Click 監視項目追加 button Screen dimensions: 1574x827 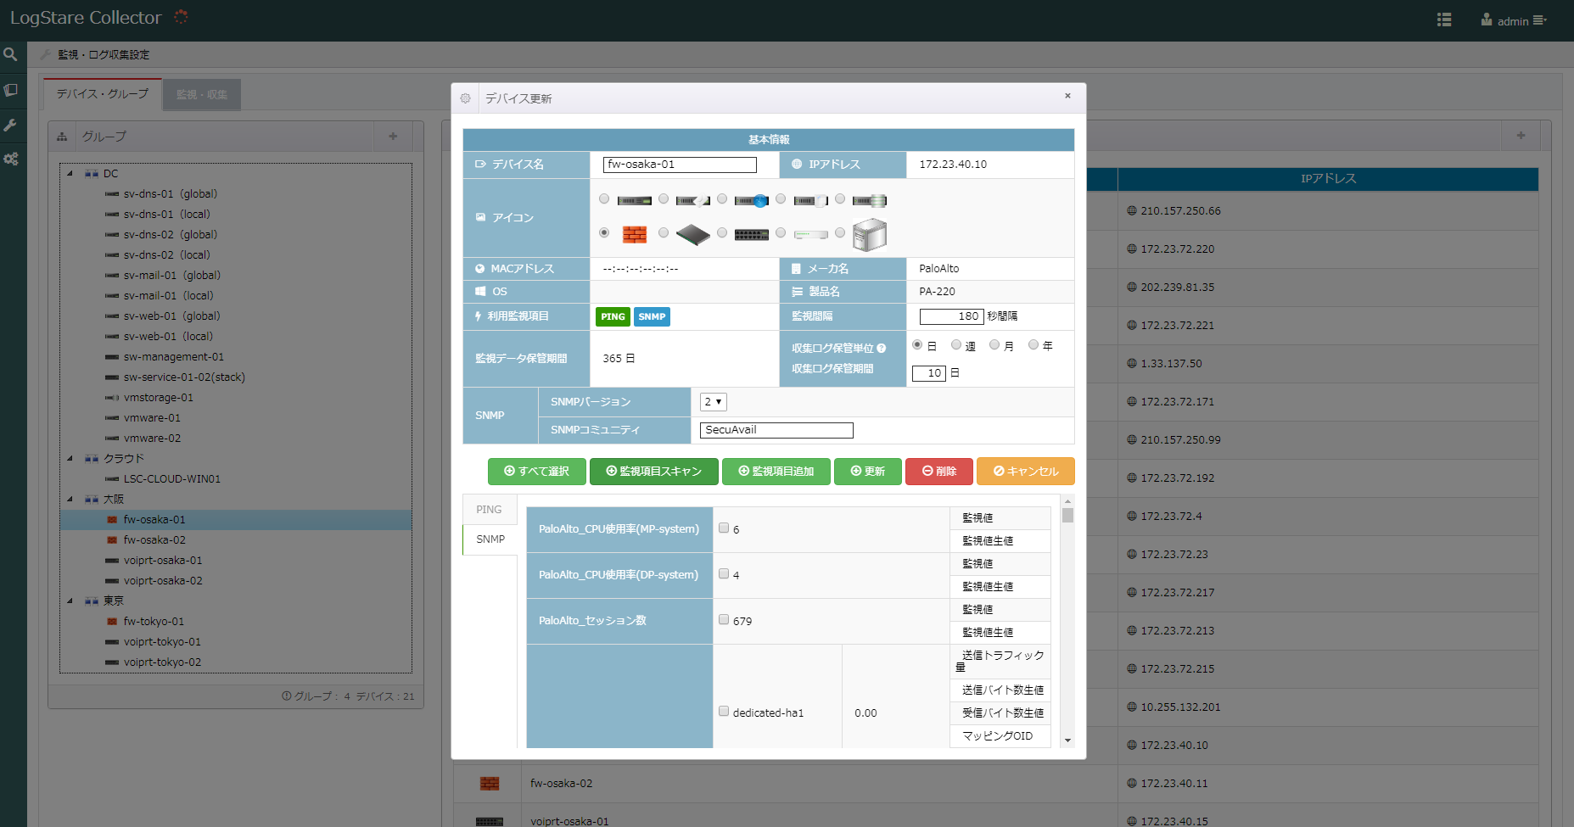click(776, 472)
